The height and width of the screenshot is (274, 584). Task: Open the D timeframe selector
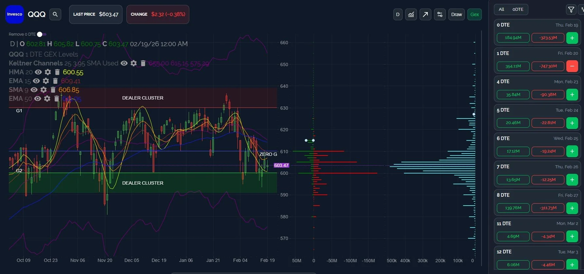tap(398, 14)
